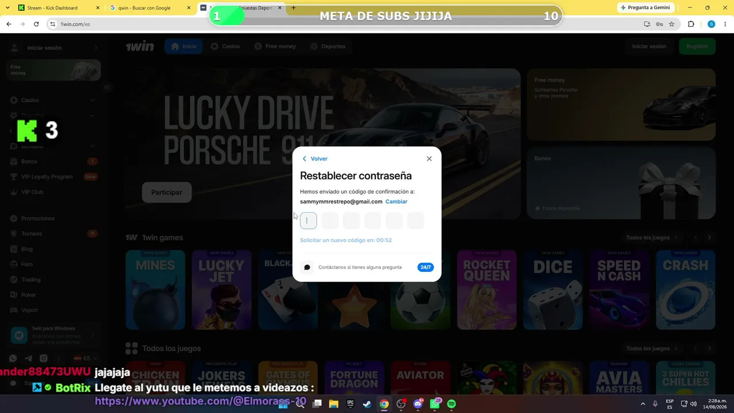Close the Restablecer contraseña dialog
The image size is (734, 413).
[x=429, y=159]
